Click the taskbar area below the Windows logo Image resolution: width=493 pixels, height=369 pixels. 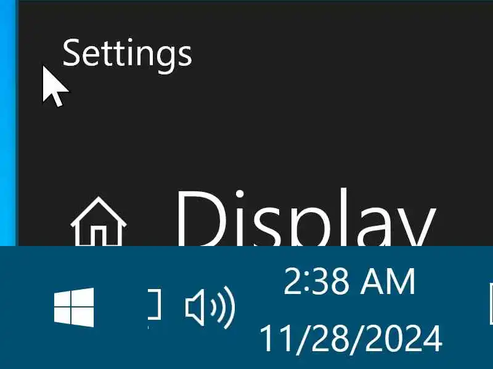click(74, 348)
